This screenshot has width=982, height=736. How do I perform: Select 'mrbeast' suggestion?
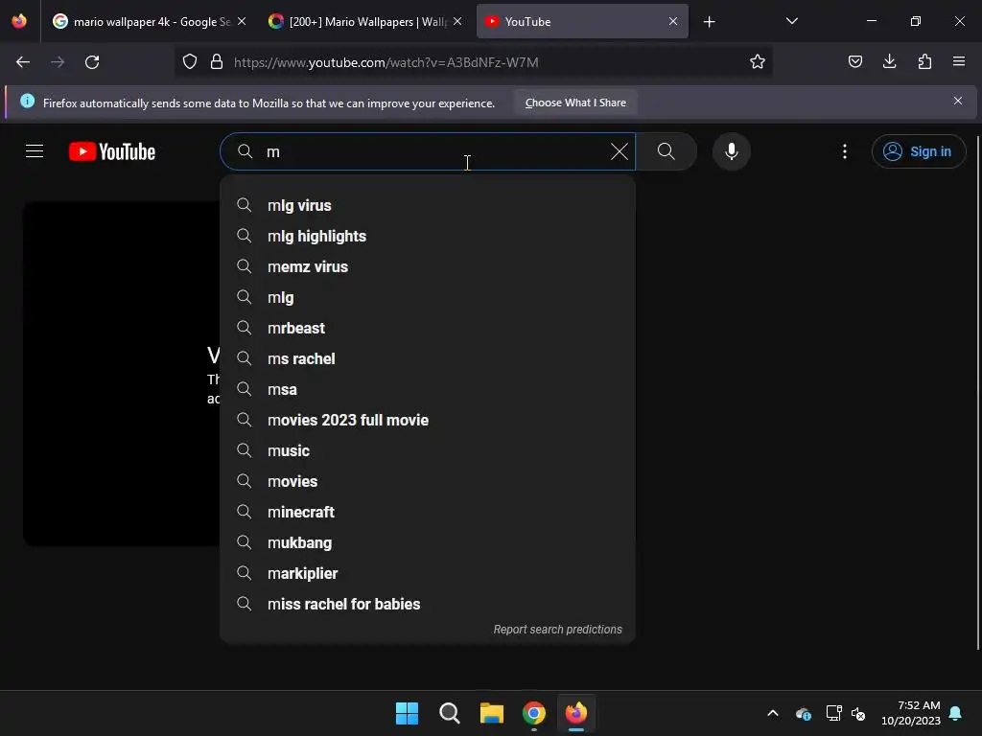[x=428, y=328]
